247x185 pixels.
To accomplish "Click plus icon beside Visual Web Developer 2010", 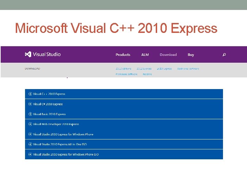I will click(x=30, y=124).
